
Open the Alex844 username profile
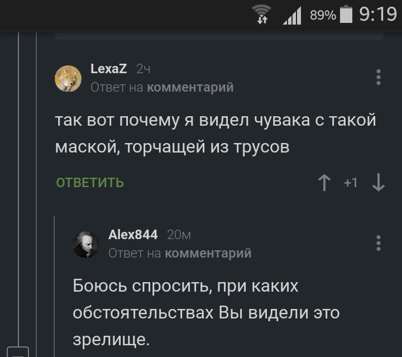[x=133, y=235]
